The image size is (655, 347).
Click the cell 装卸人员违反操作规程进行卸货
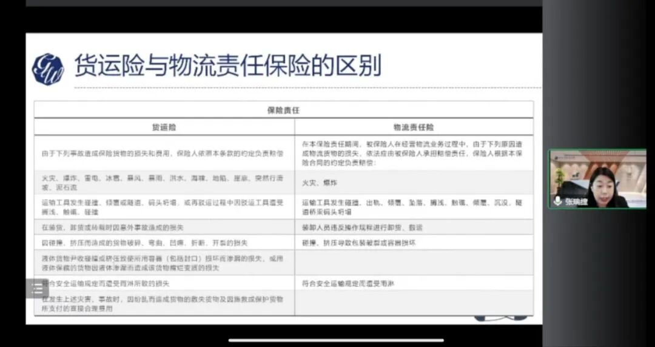[x=414, y=227]
